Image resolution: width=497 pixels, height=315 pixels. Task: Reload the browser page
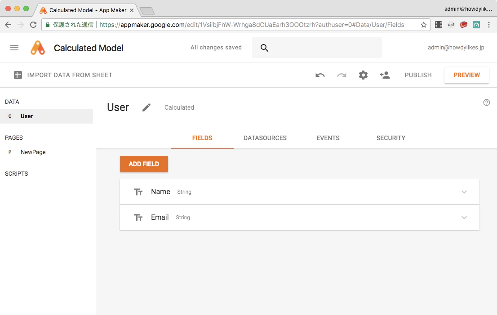[33, 25]
